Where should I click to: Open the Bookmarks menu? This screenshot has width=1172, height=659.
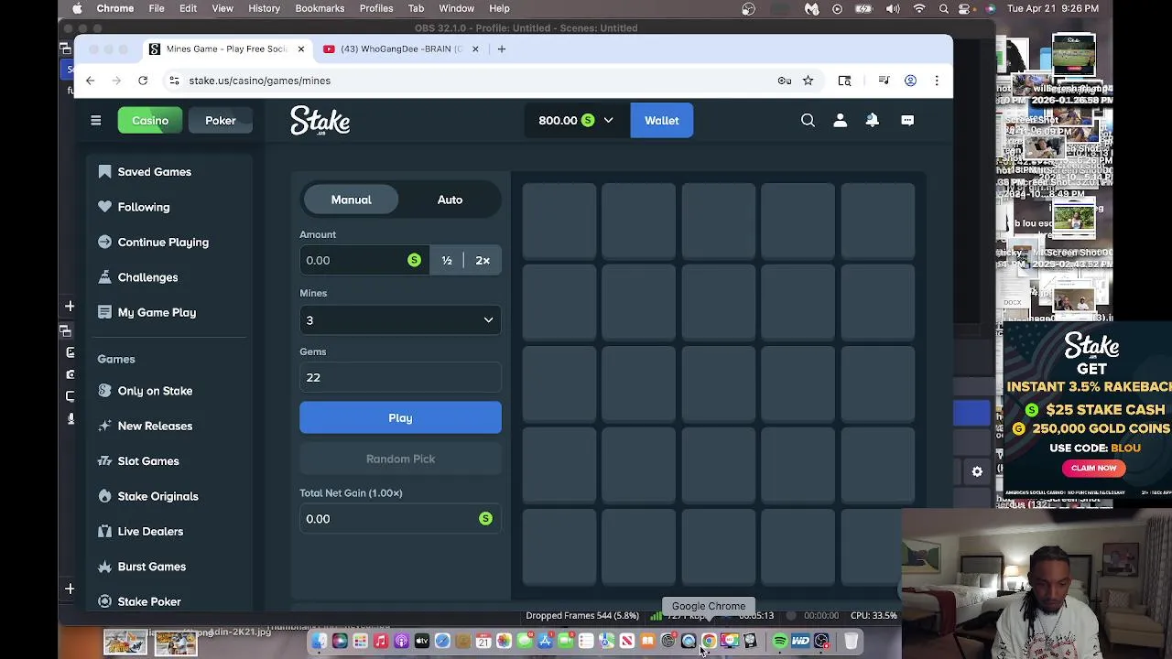[x=320, y=8]
